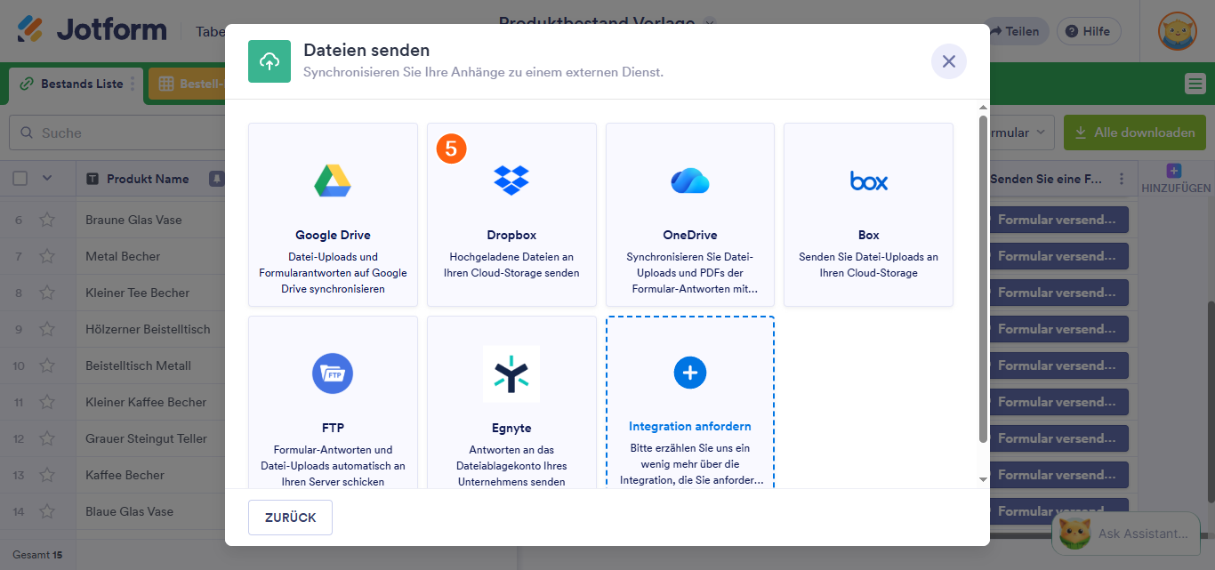Viewport: 1215px width, 570px height.
Task: Open Ask Assistant chat widget
Action: pos(1125,534)
